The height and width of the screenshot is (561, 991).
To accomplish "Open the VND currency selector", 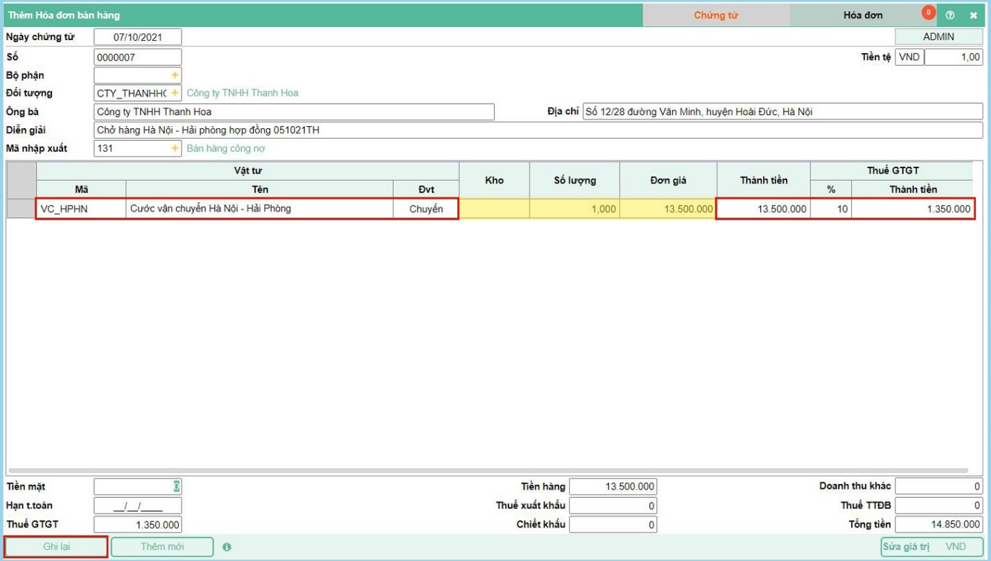I will click(x=909, y=57).
